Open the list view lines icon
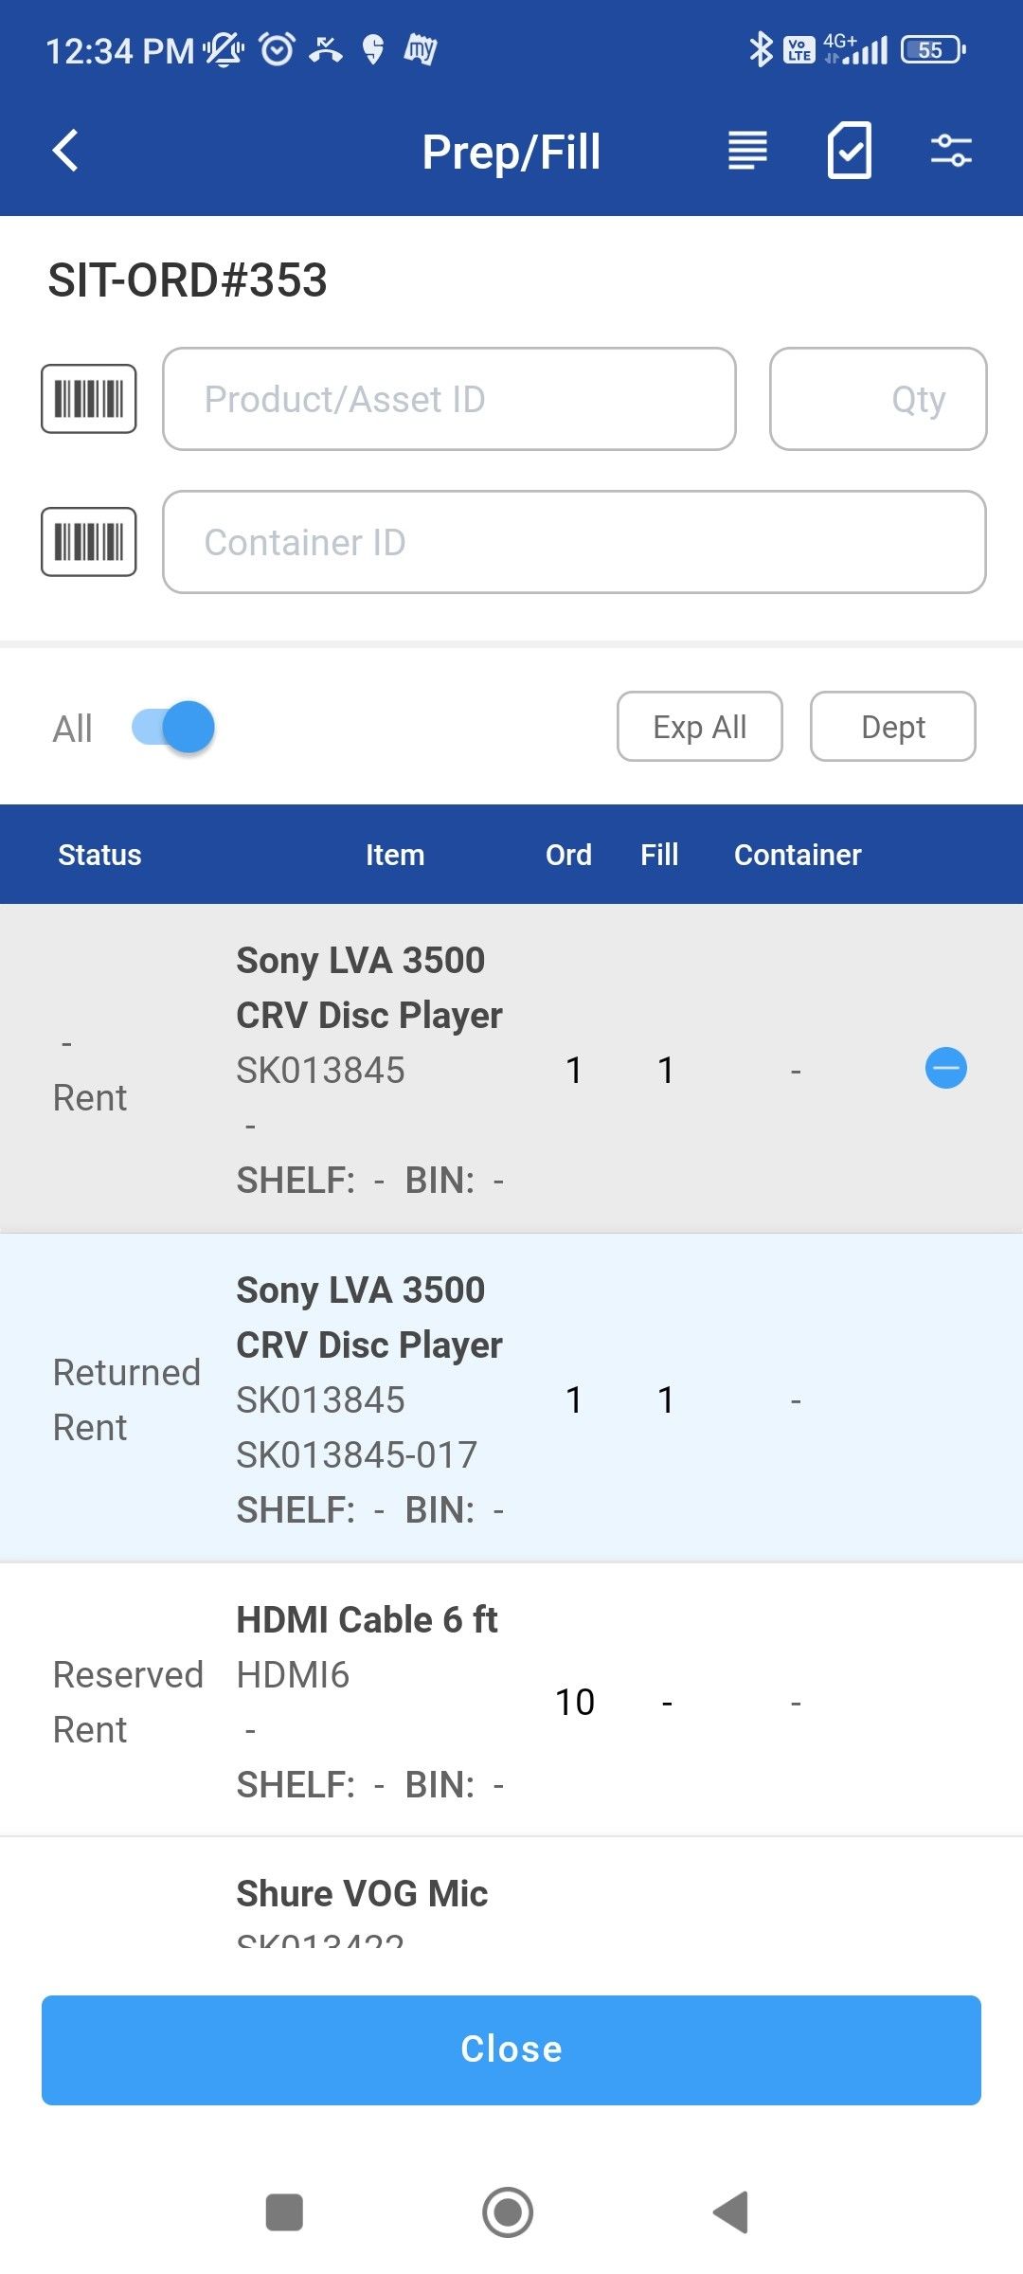This screenshot has height=2274, width=1023. coord(747,152)
